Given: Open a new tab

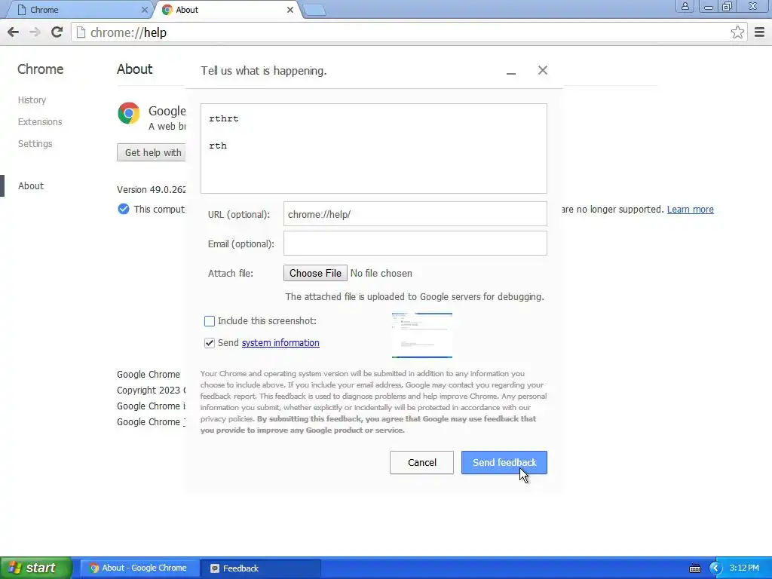Looking at the screenshot, I should (314, 10).
